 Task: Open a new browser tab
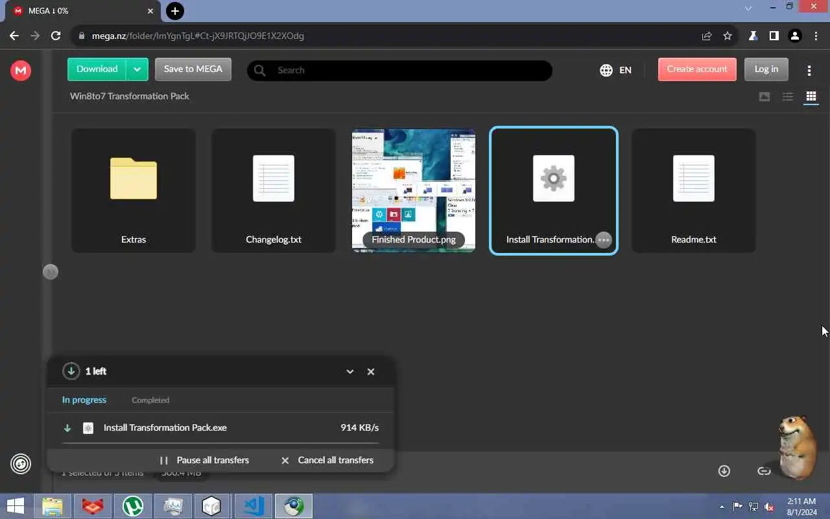175,10
